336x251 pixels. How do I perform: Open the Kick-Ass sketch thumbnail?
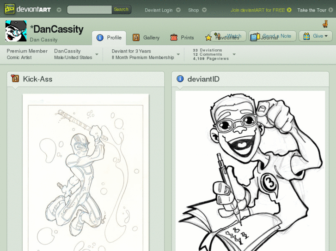[x=86, y=172]
